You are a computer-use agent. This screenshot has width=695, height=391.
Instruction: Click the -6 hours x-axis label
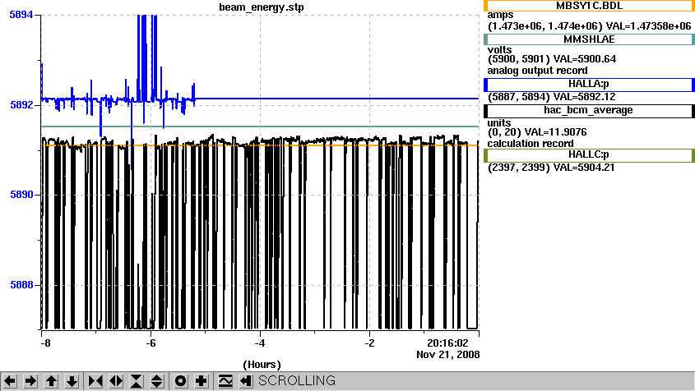point(151,343)
